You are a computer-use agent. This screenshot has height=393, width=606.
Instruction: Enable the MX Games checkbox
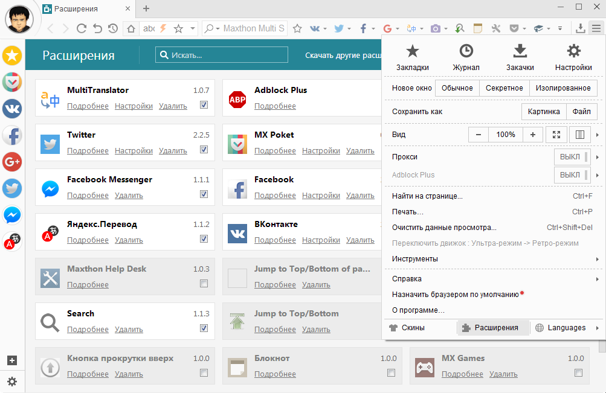tap(579, 373)
